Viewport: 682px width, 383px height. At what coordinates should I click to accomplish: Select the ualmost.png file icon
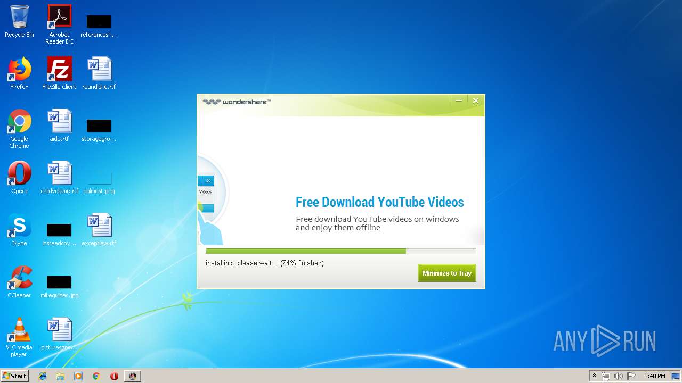click(x=99, y=181)
